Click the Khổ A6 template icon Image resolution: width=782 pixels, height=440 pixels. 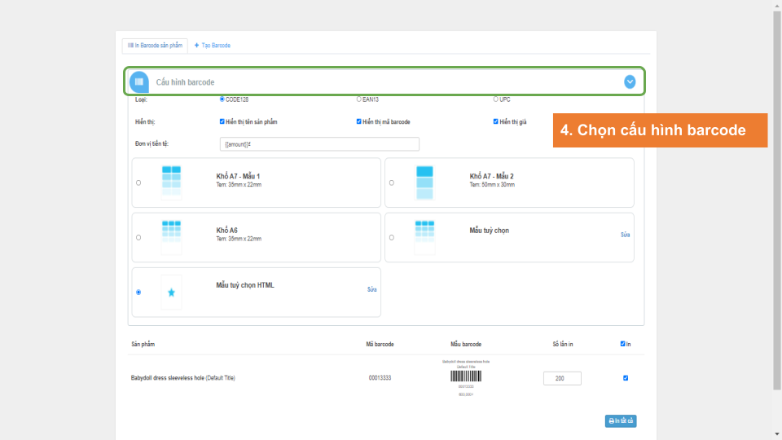click(171, 237)
